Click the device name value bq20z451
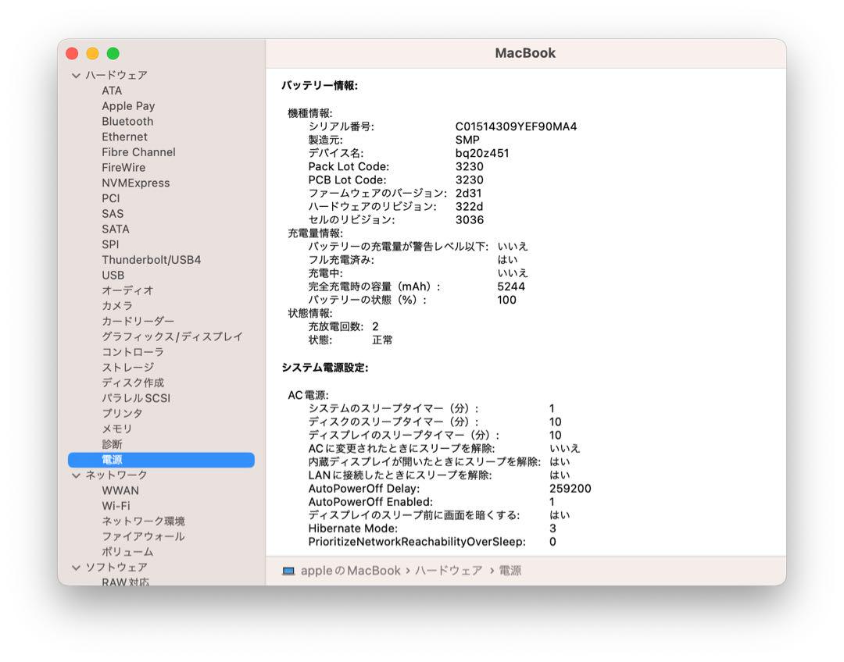The height and width of the screenshot is (662, 844). pos(481,153)
